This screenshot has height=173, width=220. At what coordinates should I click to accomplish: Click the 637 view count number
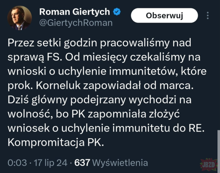tap(82, 162)
